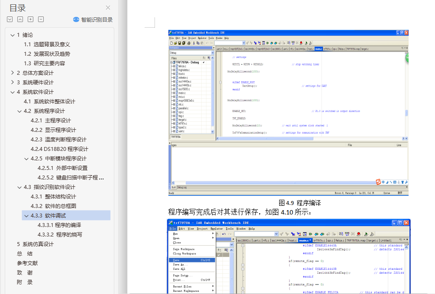This screenshot has height=294, width=435.
Task: Select 4.2.3 温度判断程序设计
Action: click(58, 139)
